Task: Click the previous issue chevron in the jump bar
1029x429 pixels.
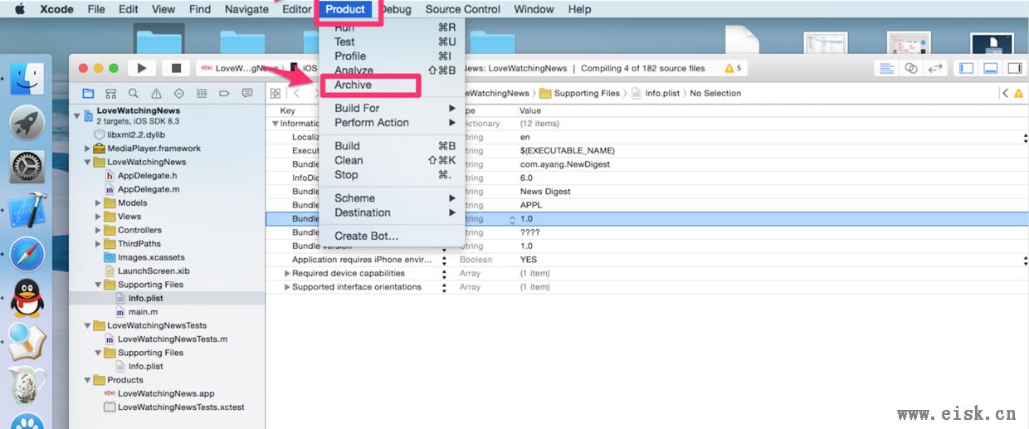Action: (1005, 94)
